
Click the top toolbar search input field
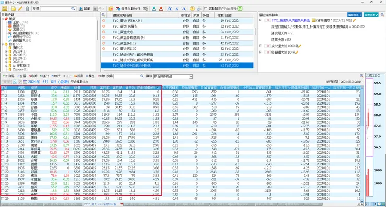57,9
